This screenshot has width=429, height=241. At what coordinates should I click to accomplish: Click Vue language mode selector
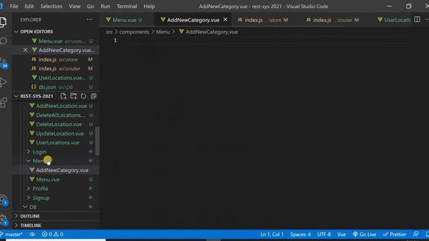(x=341, y=234)
